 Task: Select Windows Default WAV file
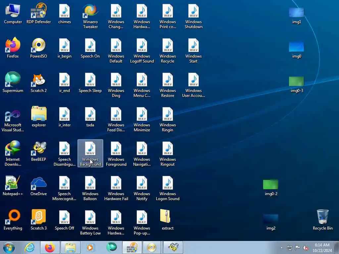(116, 51)
